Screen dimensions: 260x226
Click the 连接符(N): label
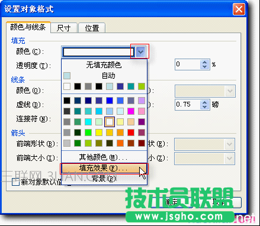34,119
